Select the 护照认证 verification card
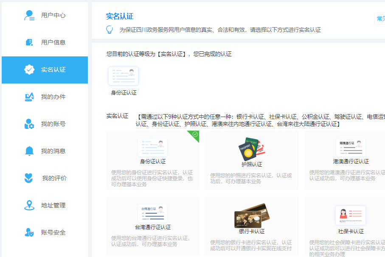The width and height of the screenshot is (385, 257). (252, 160)
